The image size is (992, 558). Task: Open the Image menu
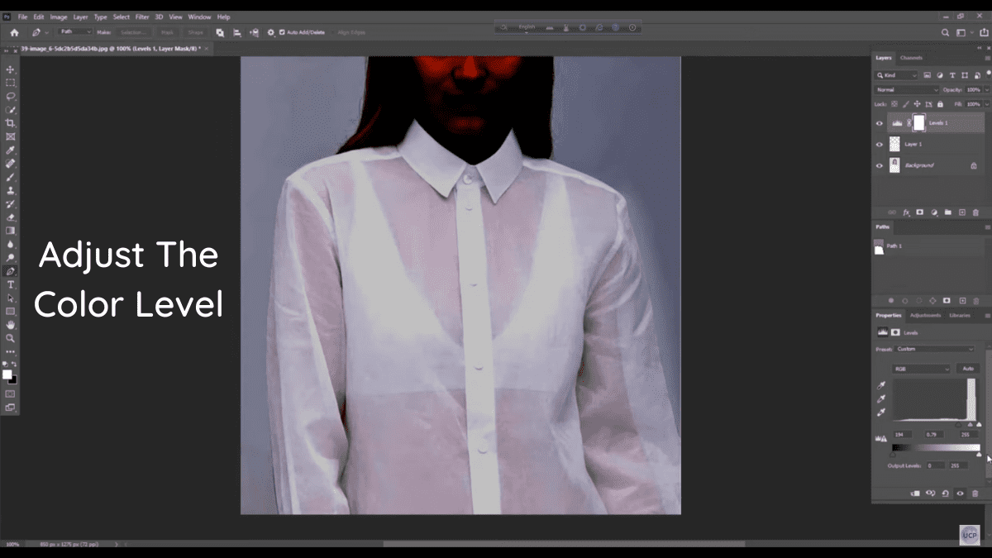click(x=59, y=17)
